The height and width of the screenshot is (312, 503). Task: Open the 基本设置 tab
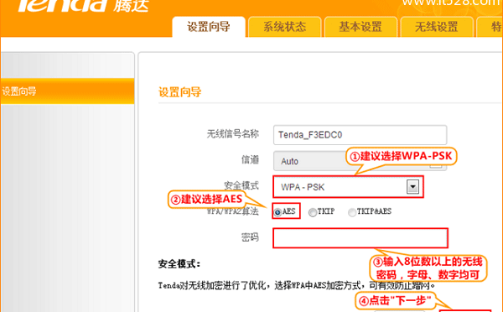pos(360,27)
